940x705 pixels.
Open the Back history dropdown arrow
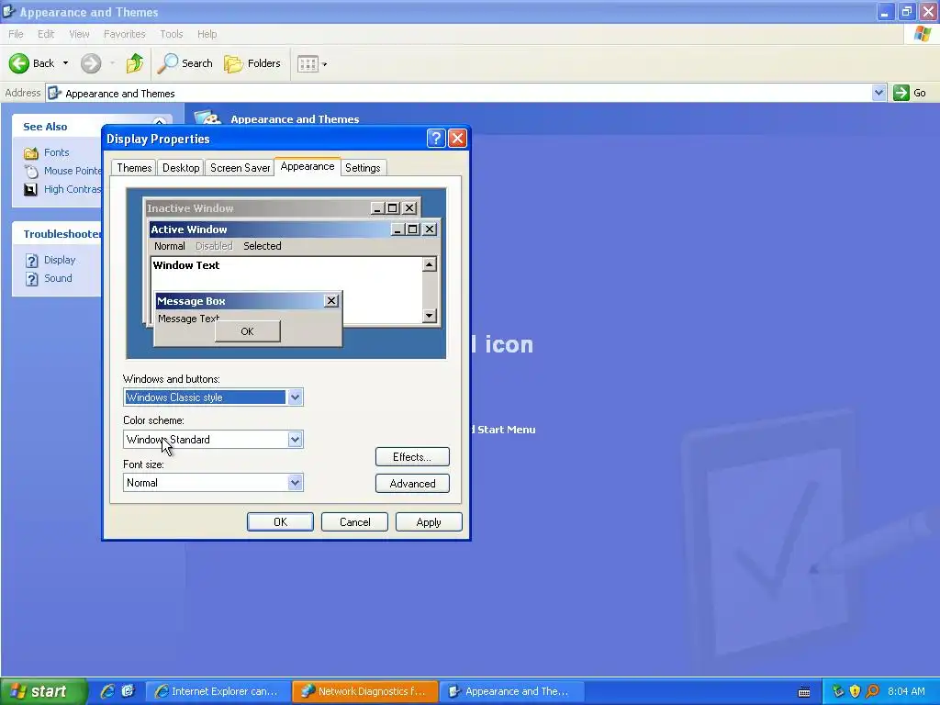[x=65, y=63]
